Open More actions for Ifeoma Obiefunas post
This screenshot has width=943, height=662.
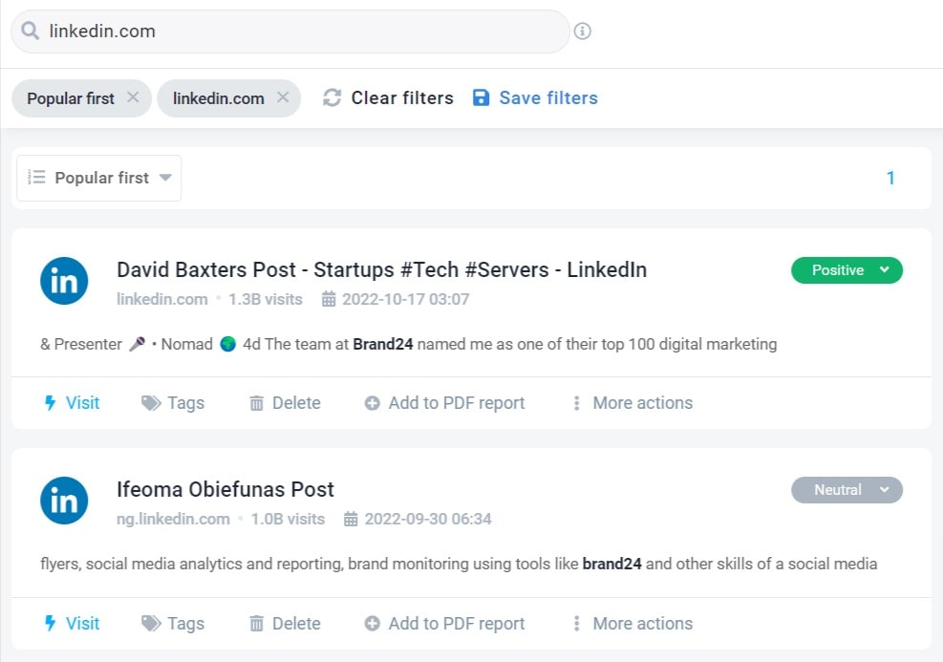632,624
